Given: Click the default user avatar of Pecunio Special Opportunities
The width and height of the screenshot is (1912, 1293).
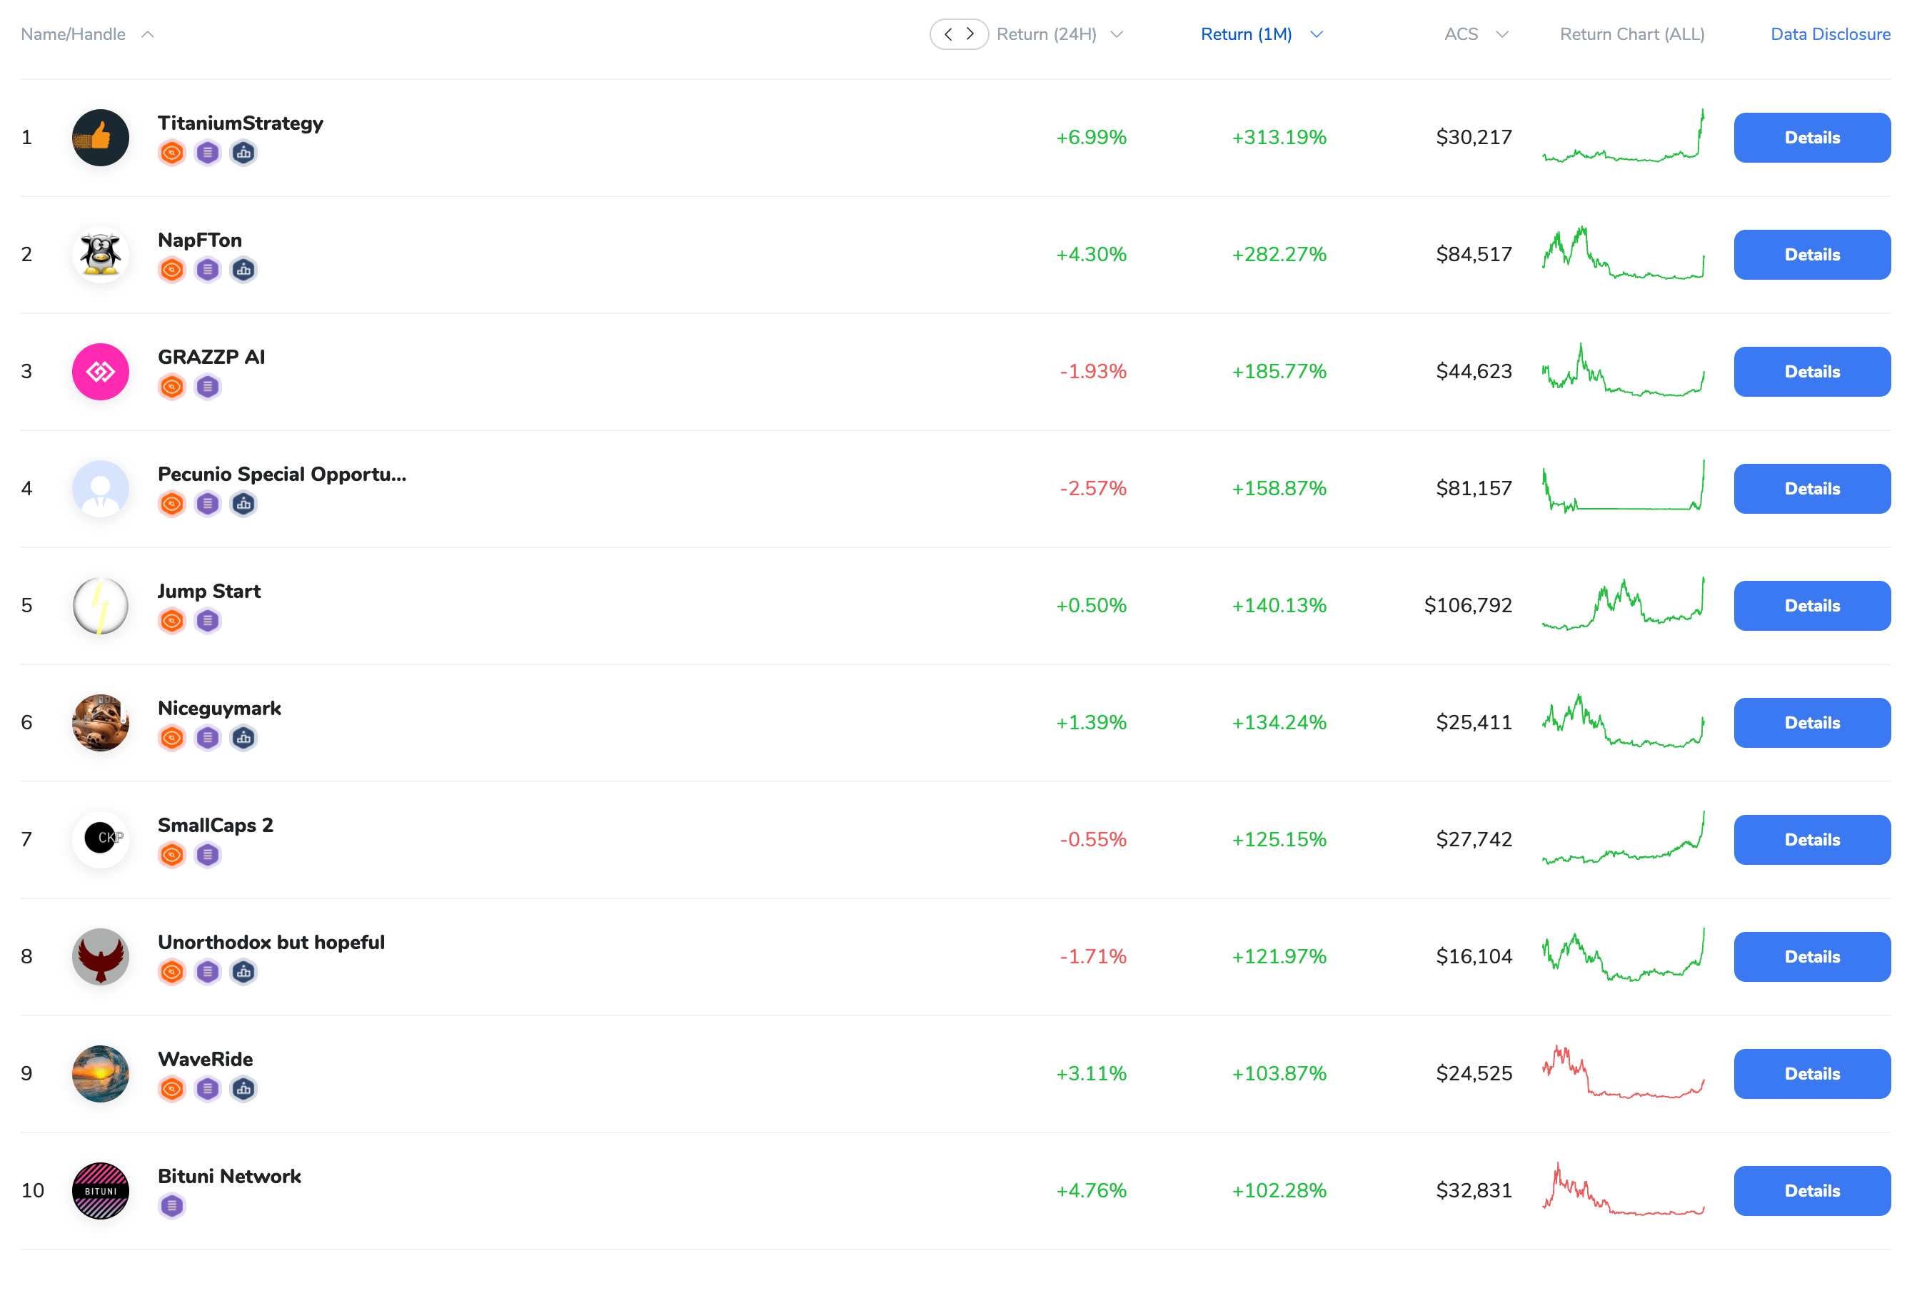Looking at the screenshot, I should pyautogui.click(x=99, y=488).
